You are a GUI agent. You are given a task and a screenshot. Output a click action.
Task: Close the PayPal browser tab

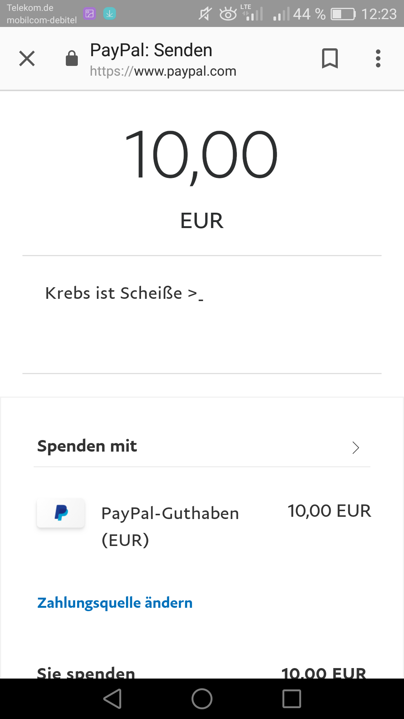pyautogui.click(x=27, y=58)
